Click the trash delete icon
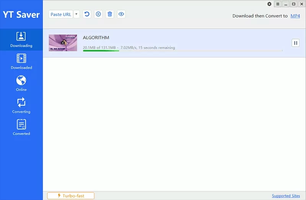 110,14
